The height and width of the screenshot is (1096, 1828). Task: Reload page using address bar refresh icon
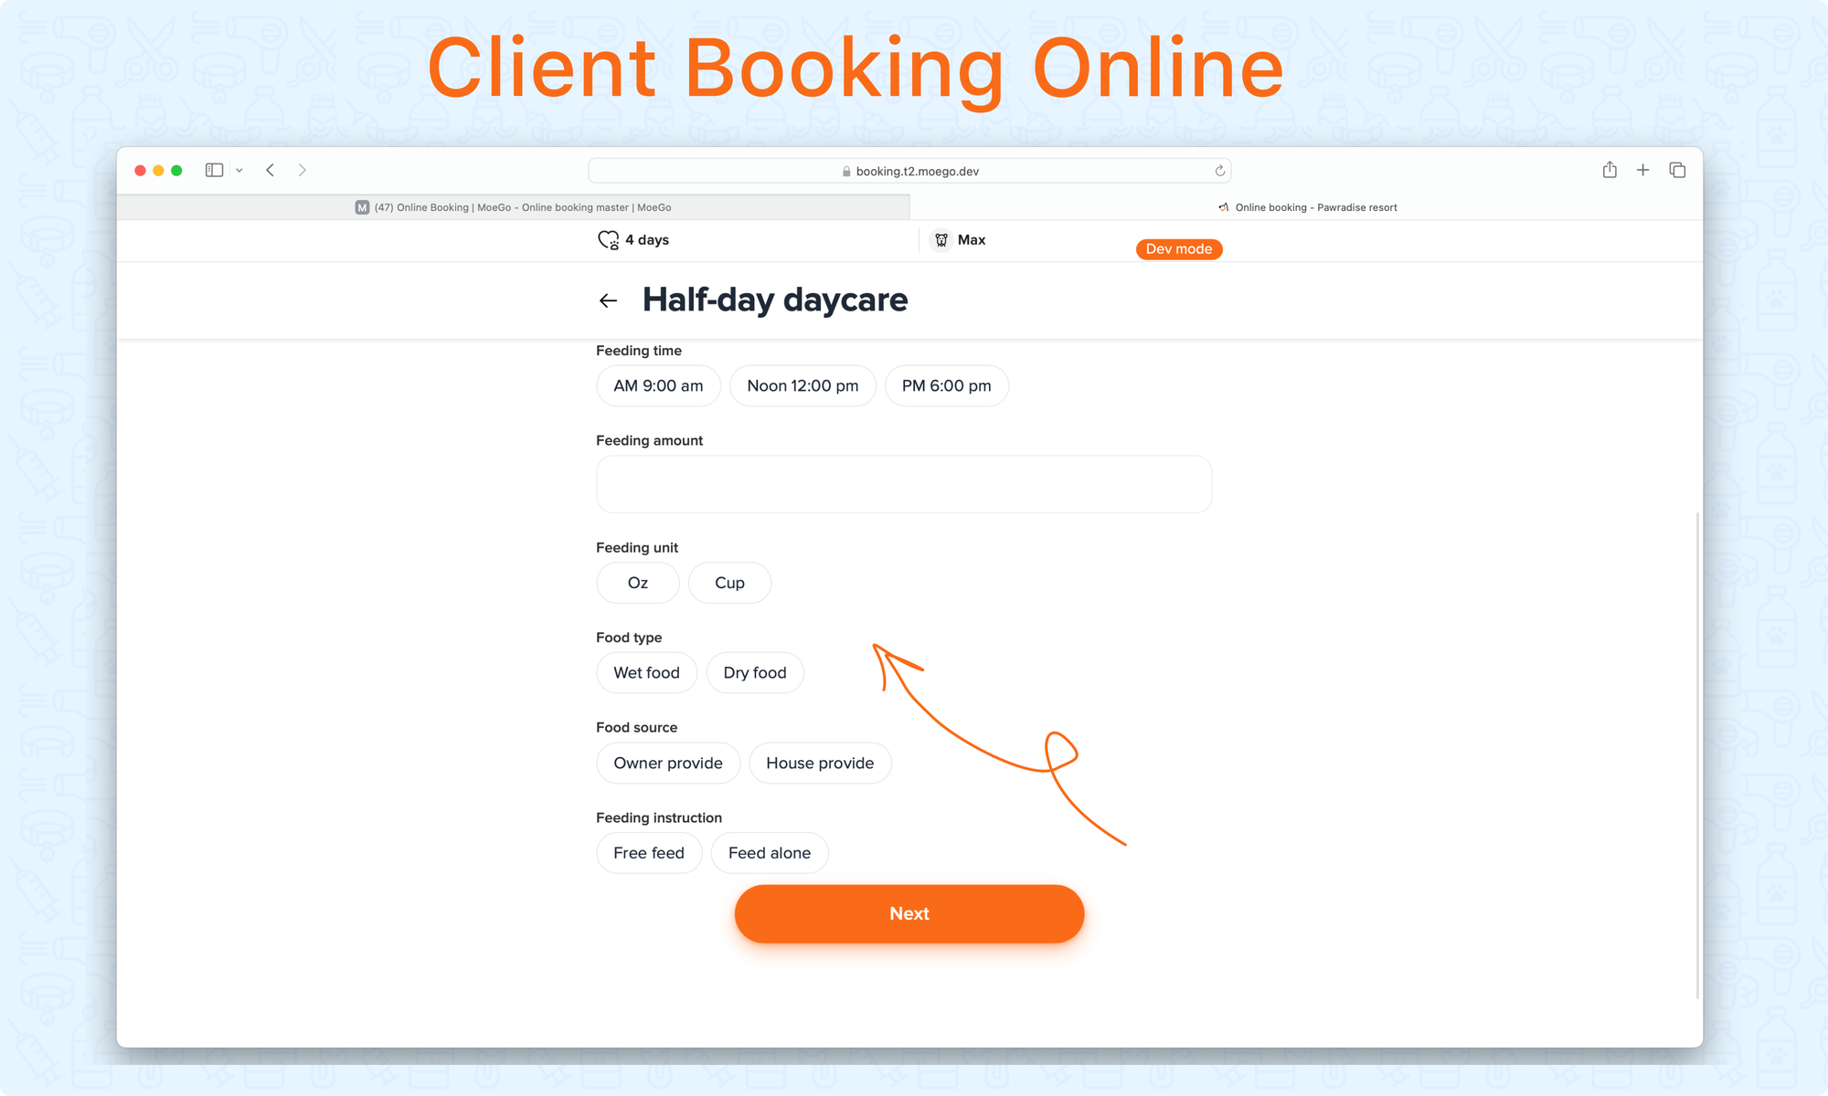tap(1219, 171)
